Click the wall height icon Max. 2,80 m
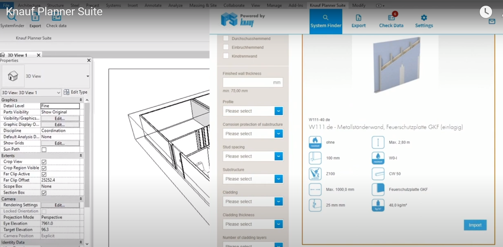Image resolution: width=503 pixels, height=247 pixels. tap(378, 142)
